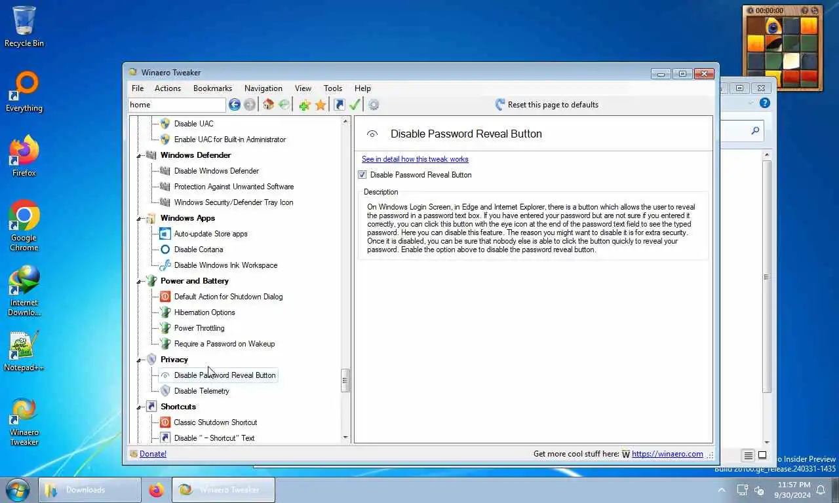
Task: Launch Everything from the desktop
Action: click(24, 92)
